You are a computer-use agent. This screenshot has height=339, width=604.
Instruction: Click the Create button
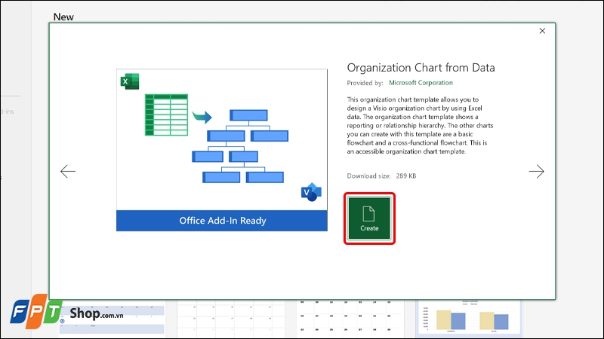coord(369,218)
